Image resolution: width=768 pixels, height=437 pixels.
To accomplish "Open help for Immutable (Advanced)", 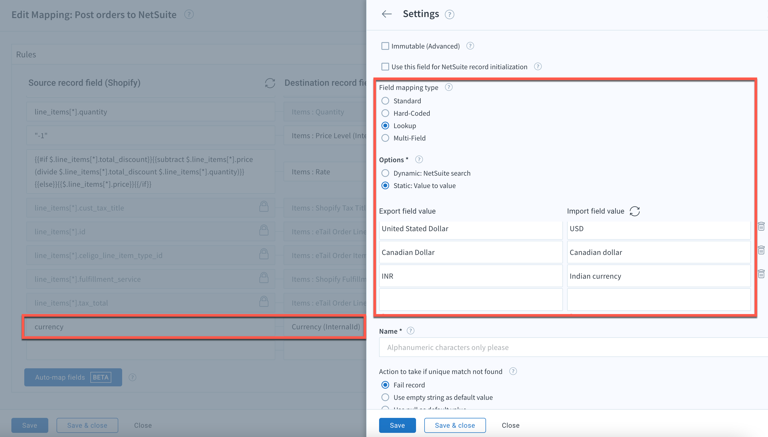I will click(x=470, y=46).
